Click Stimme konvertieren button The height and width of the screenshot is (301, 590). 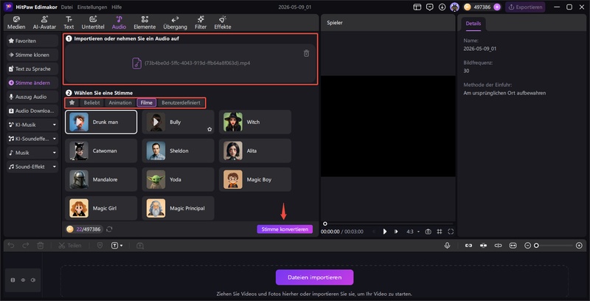pos(285,229)
